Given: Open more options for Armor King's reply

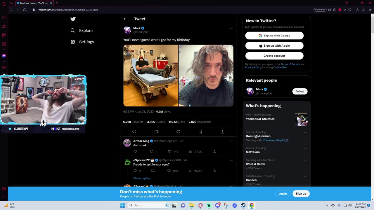Looking at the screenshot, I should click(x=232, y=141).
